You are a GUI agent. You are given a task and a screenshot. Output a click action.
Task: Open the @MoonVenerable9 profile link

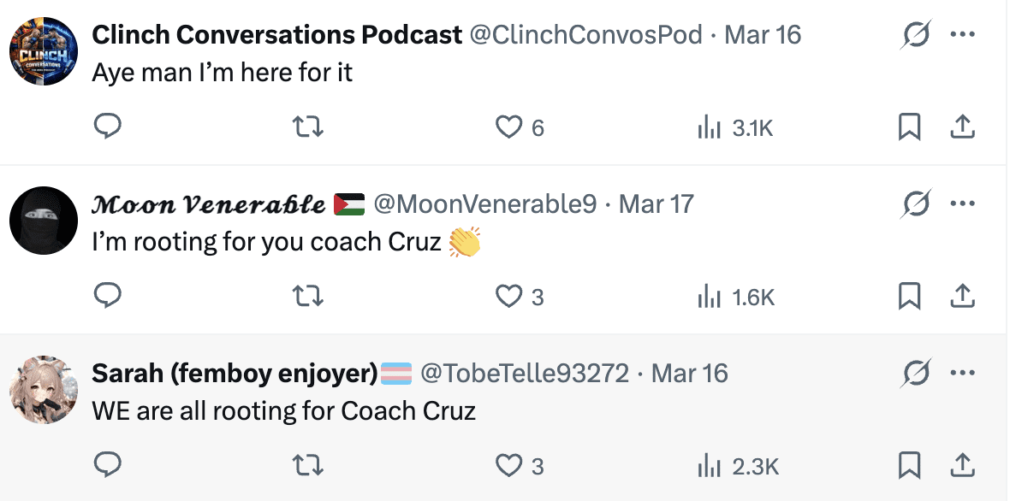pos(485,204)
